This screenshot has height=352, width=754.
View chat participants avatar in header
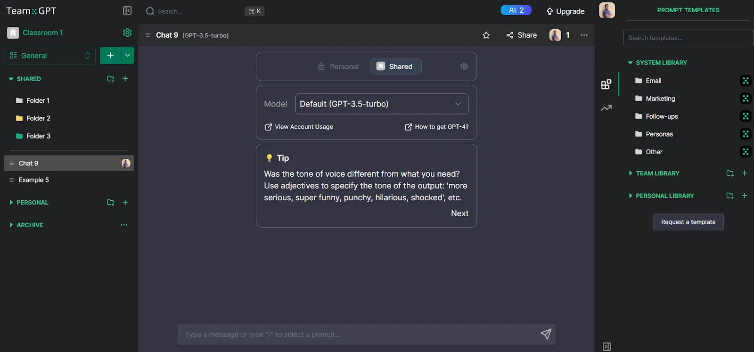click(555, 35)
